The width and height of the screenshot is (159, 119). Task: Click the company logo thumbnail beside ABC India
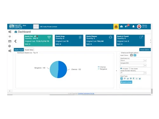(x=36, y=27)
